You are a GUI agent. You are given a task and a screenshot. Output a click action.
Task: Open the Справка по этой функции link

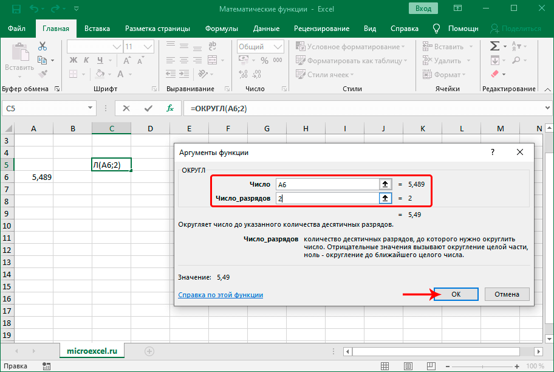(x=221, y=295)
